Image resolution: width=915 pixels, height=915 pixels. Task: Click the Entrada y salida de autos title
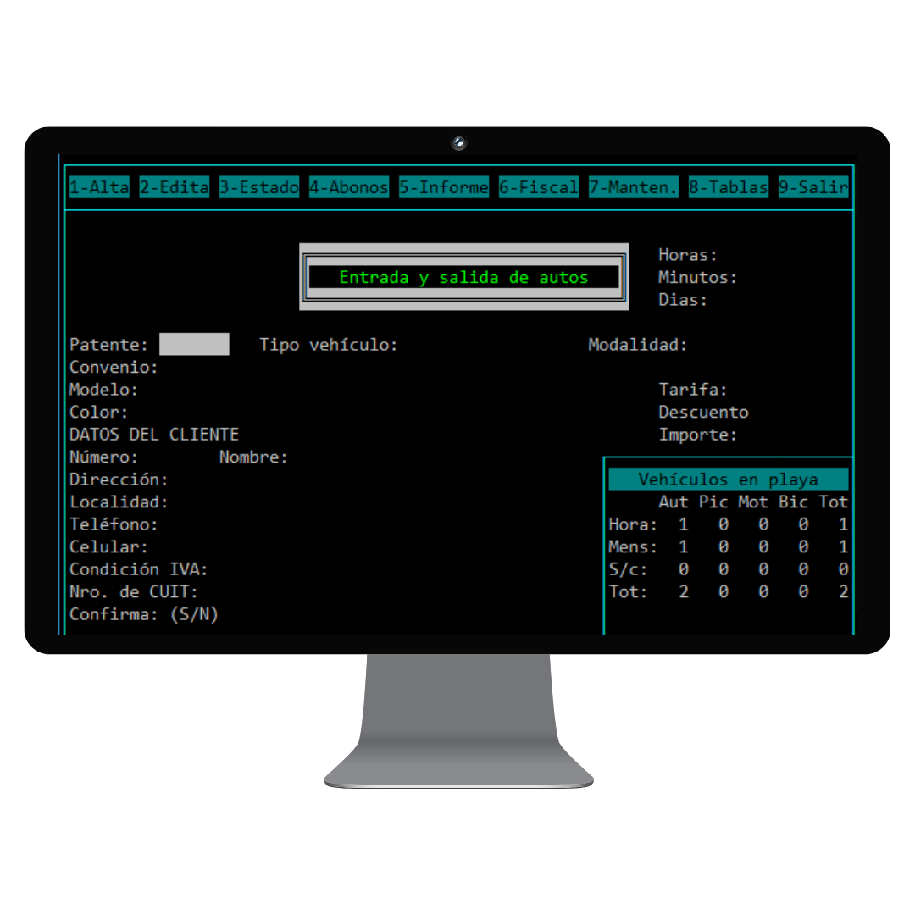click(463, 277)
